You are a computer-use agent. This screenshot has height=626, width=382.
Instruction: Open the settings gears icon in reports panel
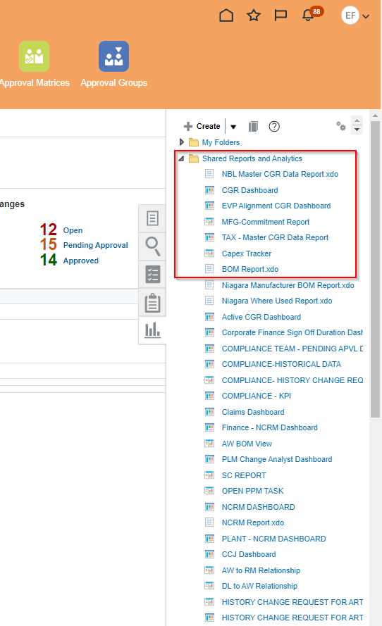tap(341, 126)
